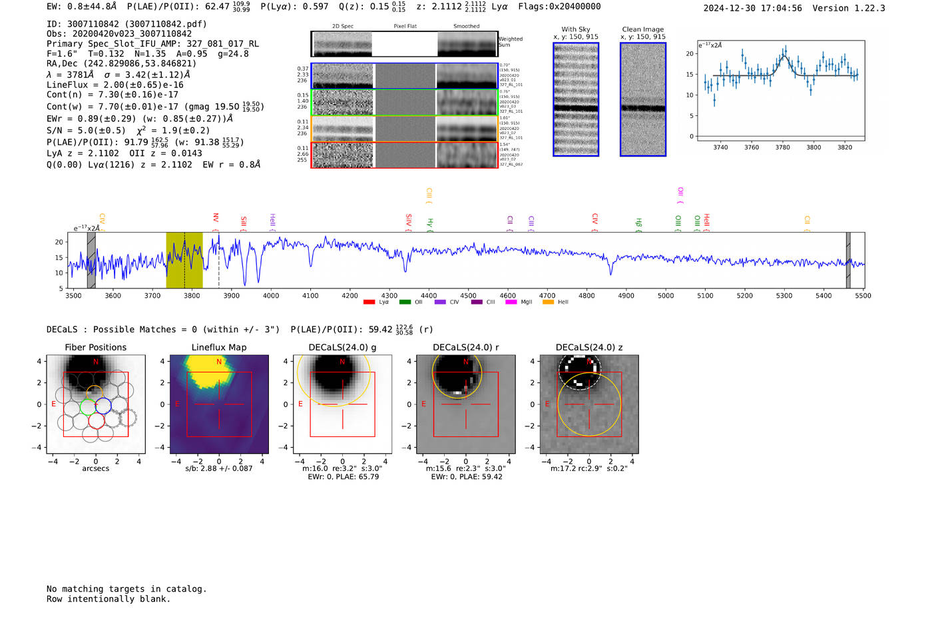
Task: Open the Lineflux Map image
Action: pyautogui.click(x=219, y=404)
